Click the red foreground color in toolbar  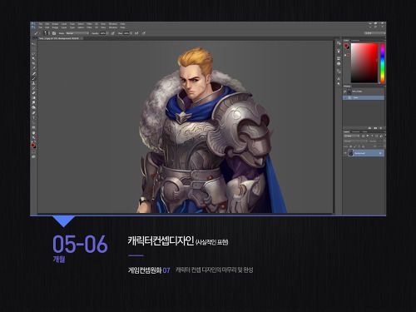33,145
